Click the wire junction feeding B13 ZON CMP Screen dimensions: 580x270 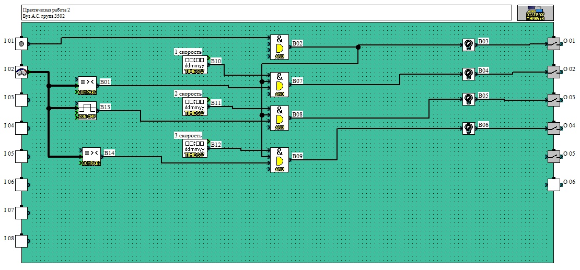(x=49, y=109)
